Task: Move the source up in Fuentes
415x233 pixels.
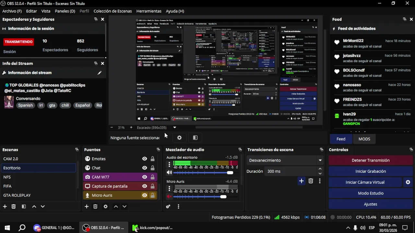Action: (116, 206)
